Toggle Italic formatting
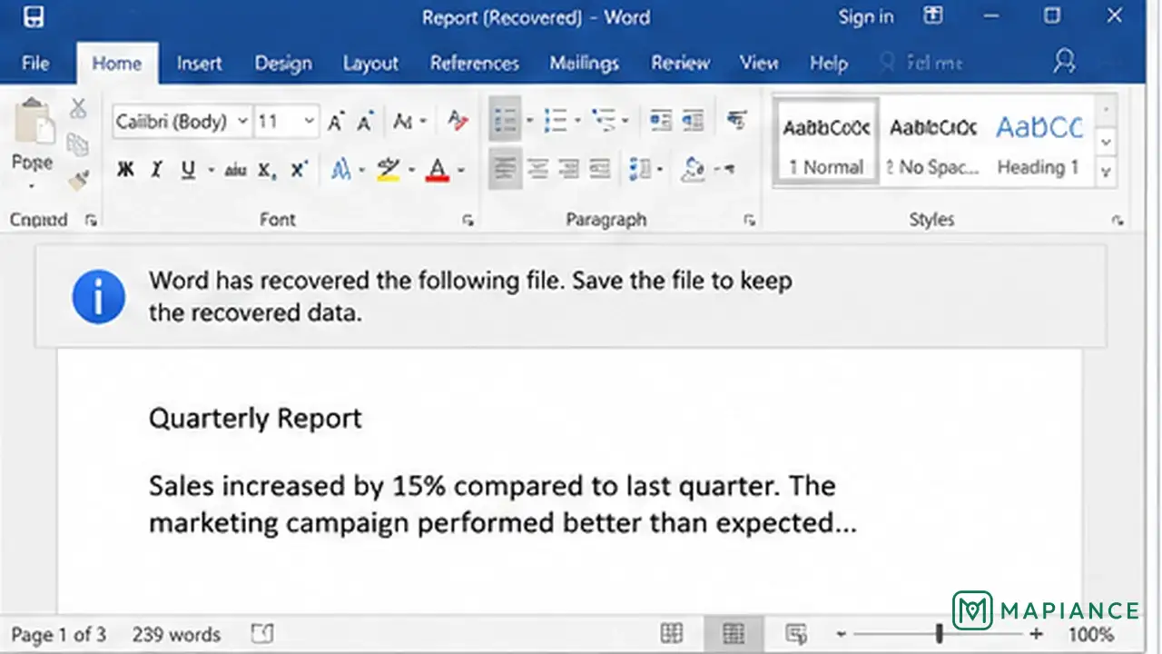This screenshot has width=1162, height=654. [x=156, y=170]
